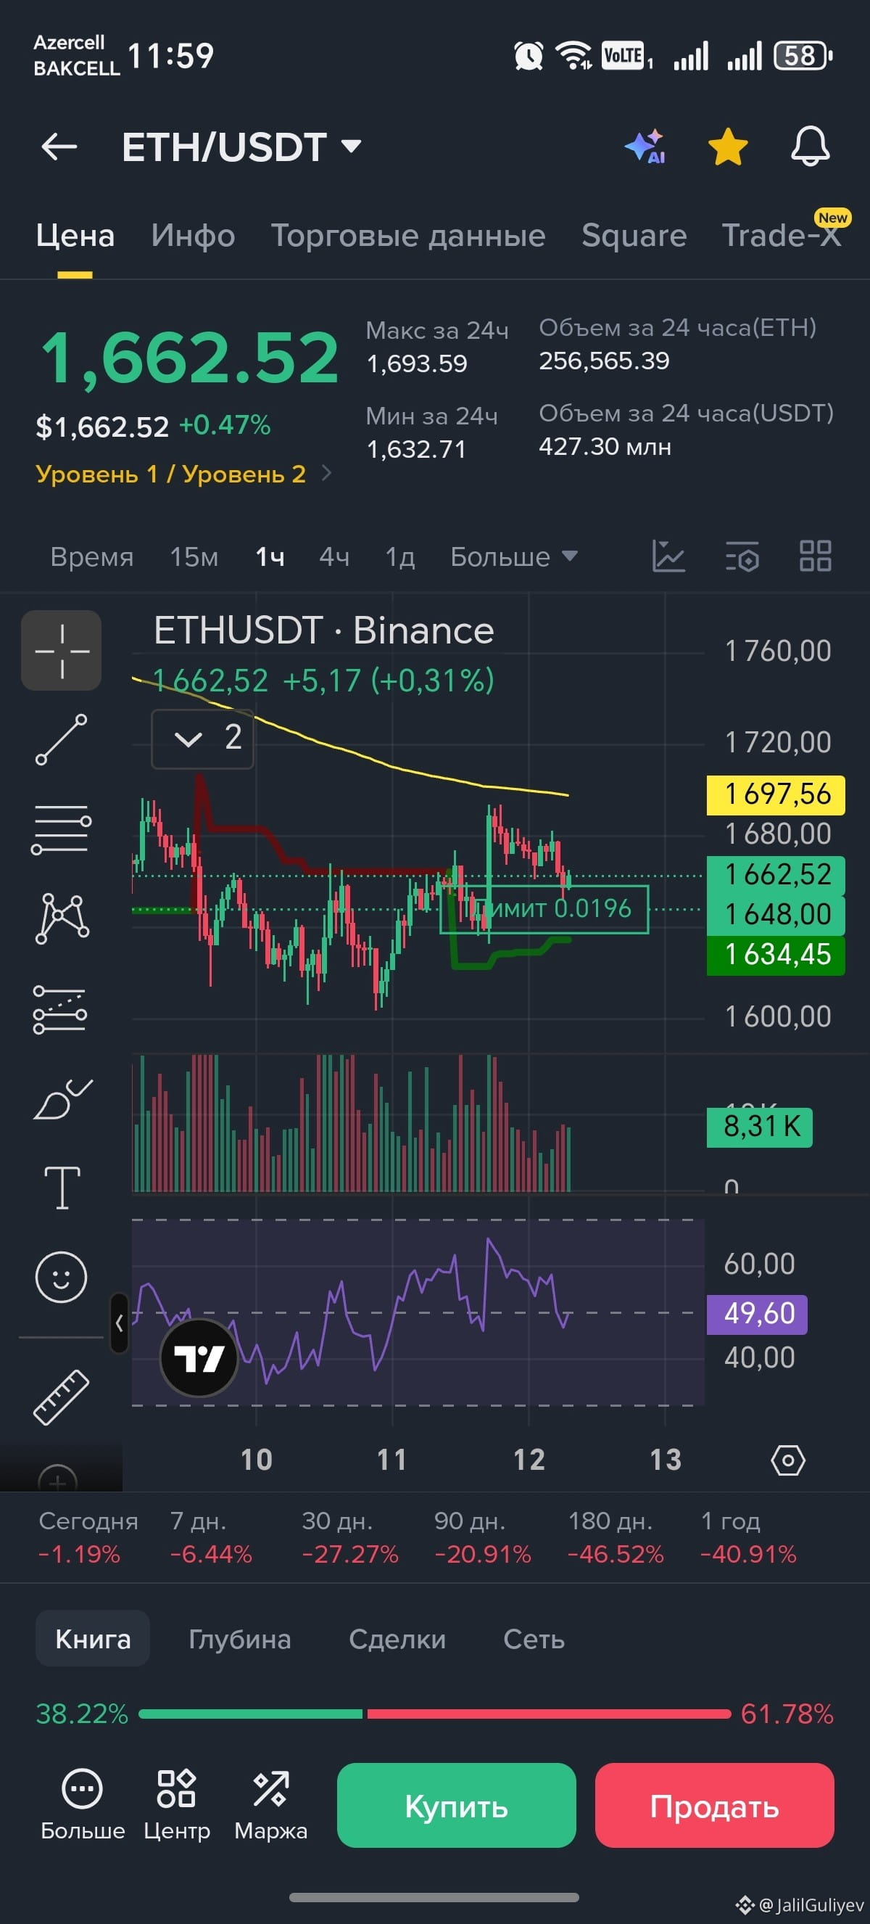Image resolution: width=870 pixels, height=1924 pixels.
Task: Collapse the drawing toolbar side arrow
Action: tap(119, 1324)
